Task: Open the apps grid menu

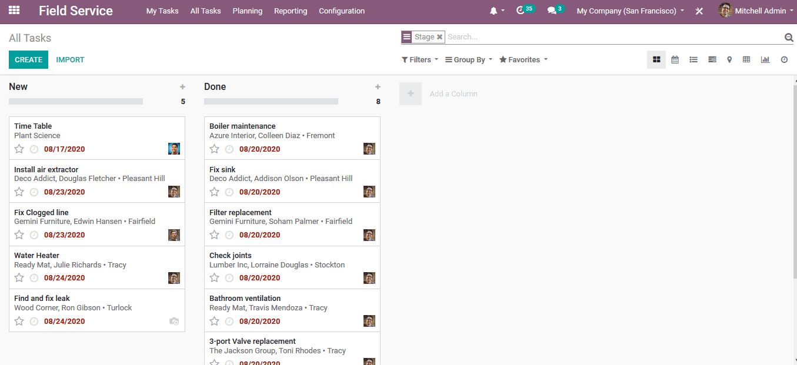Action: click(14, 11)
